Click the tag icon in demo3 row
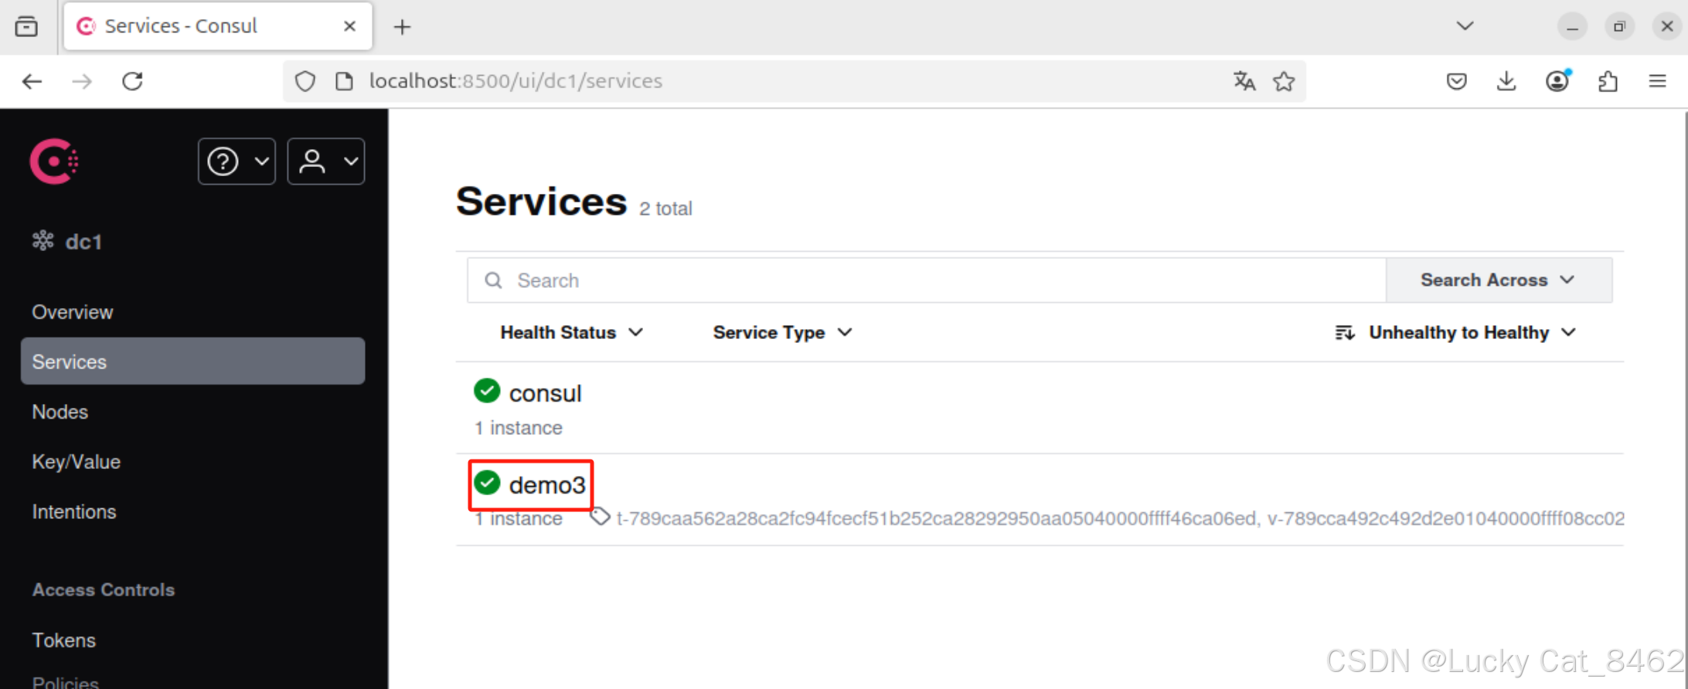 [x=600, y=517]
